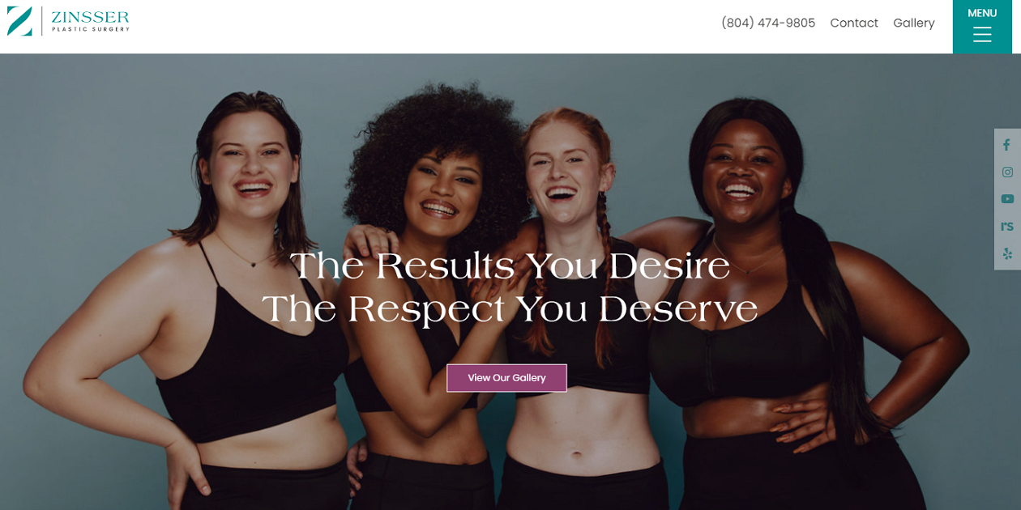The width and height of the screenshot is (1021, 510).
Task: Go to the Gallery page
Action: point(914,23)
